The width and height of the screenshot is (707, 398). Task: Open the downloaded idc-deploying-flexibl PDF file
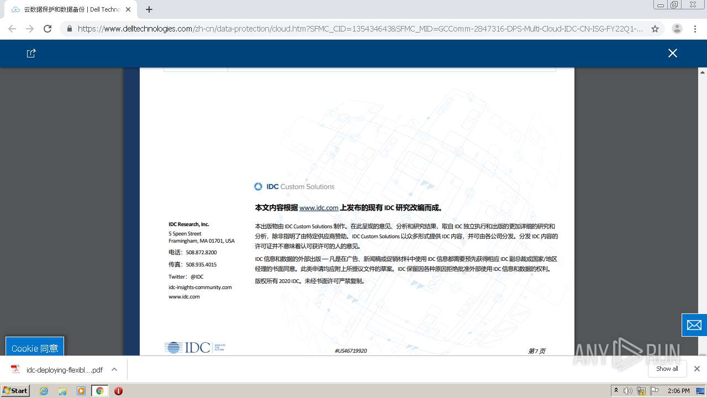pos(57,370)
